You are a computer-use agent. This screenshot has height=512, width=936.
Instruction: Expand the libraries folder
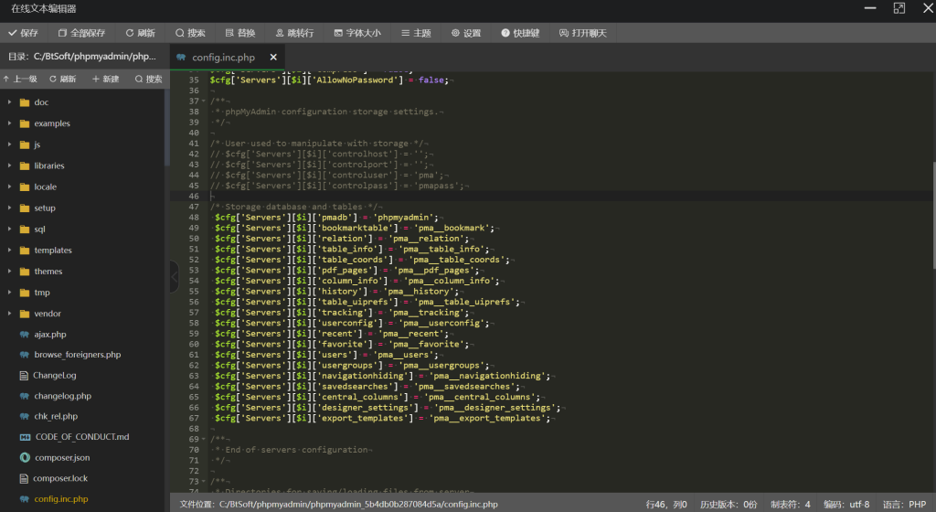(x=48, y=165)
